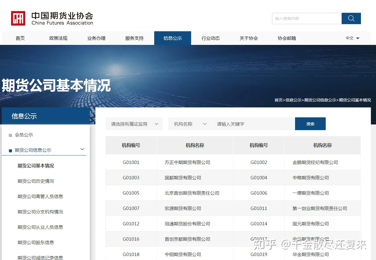This screenshot has height=260, width=376.
Task: Open the 政策法规 menu item
Action: [x=58, y=38]
